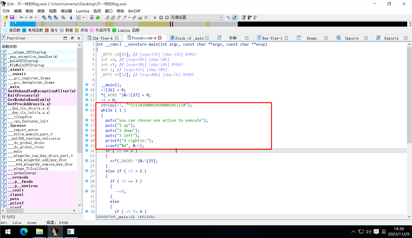The height and width of the screenshot is (238, 412).
Task: Expand the boxed letter A dropdown arrow
Action: 83,17
